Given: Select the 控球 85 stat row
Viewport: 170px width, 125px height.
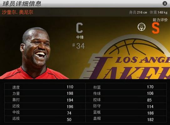Looking at the screenshot, I should point(126,99).
